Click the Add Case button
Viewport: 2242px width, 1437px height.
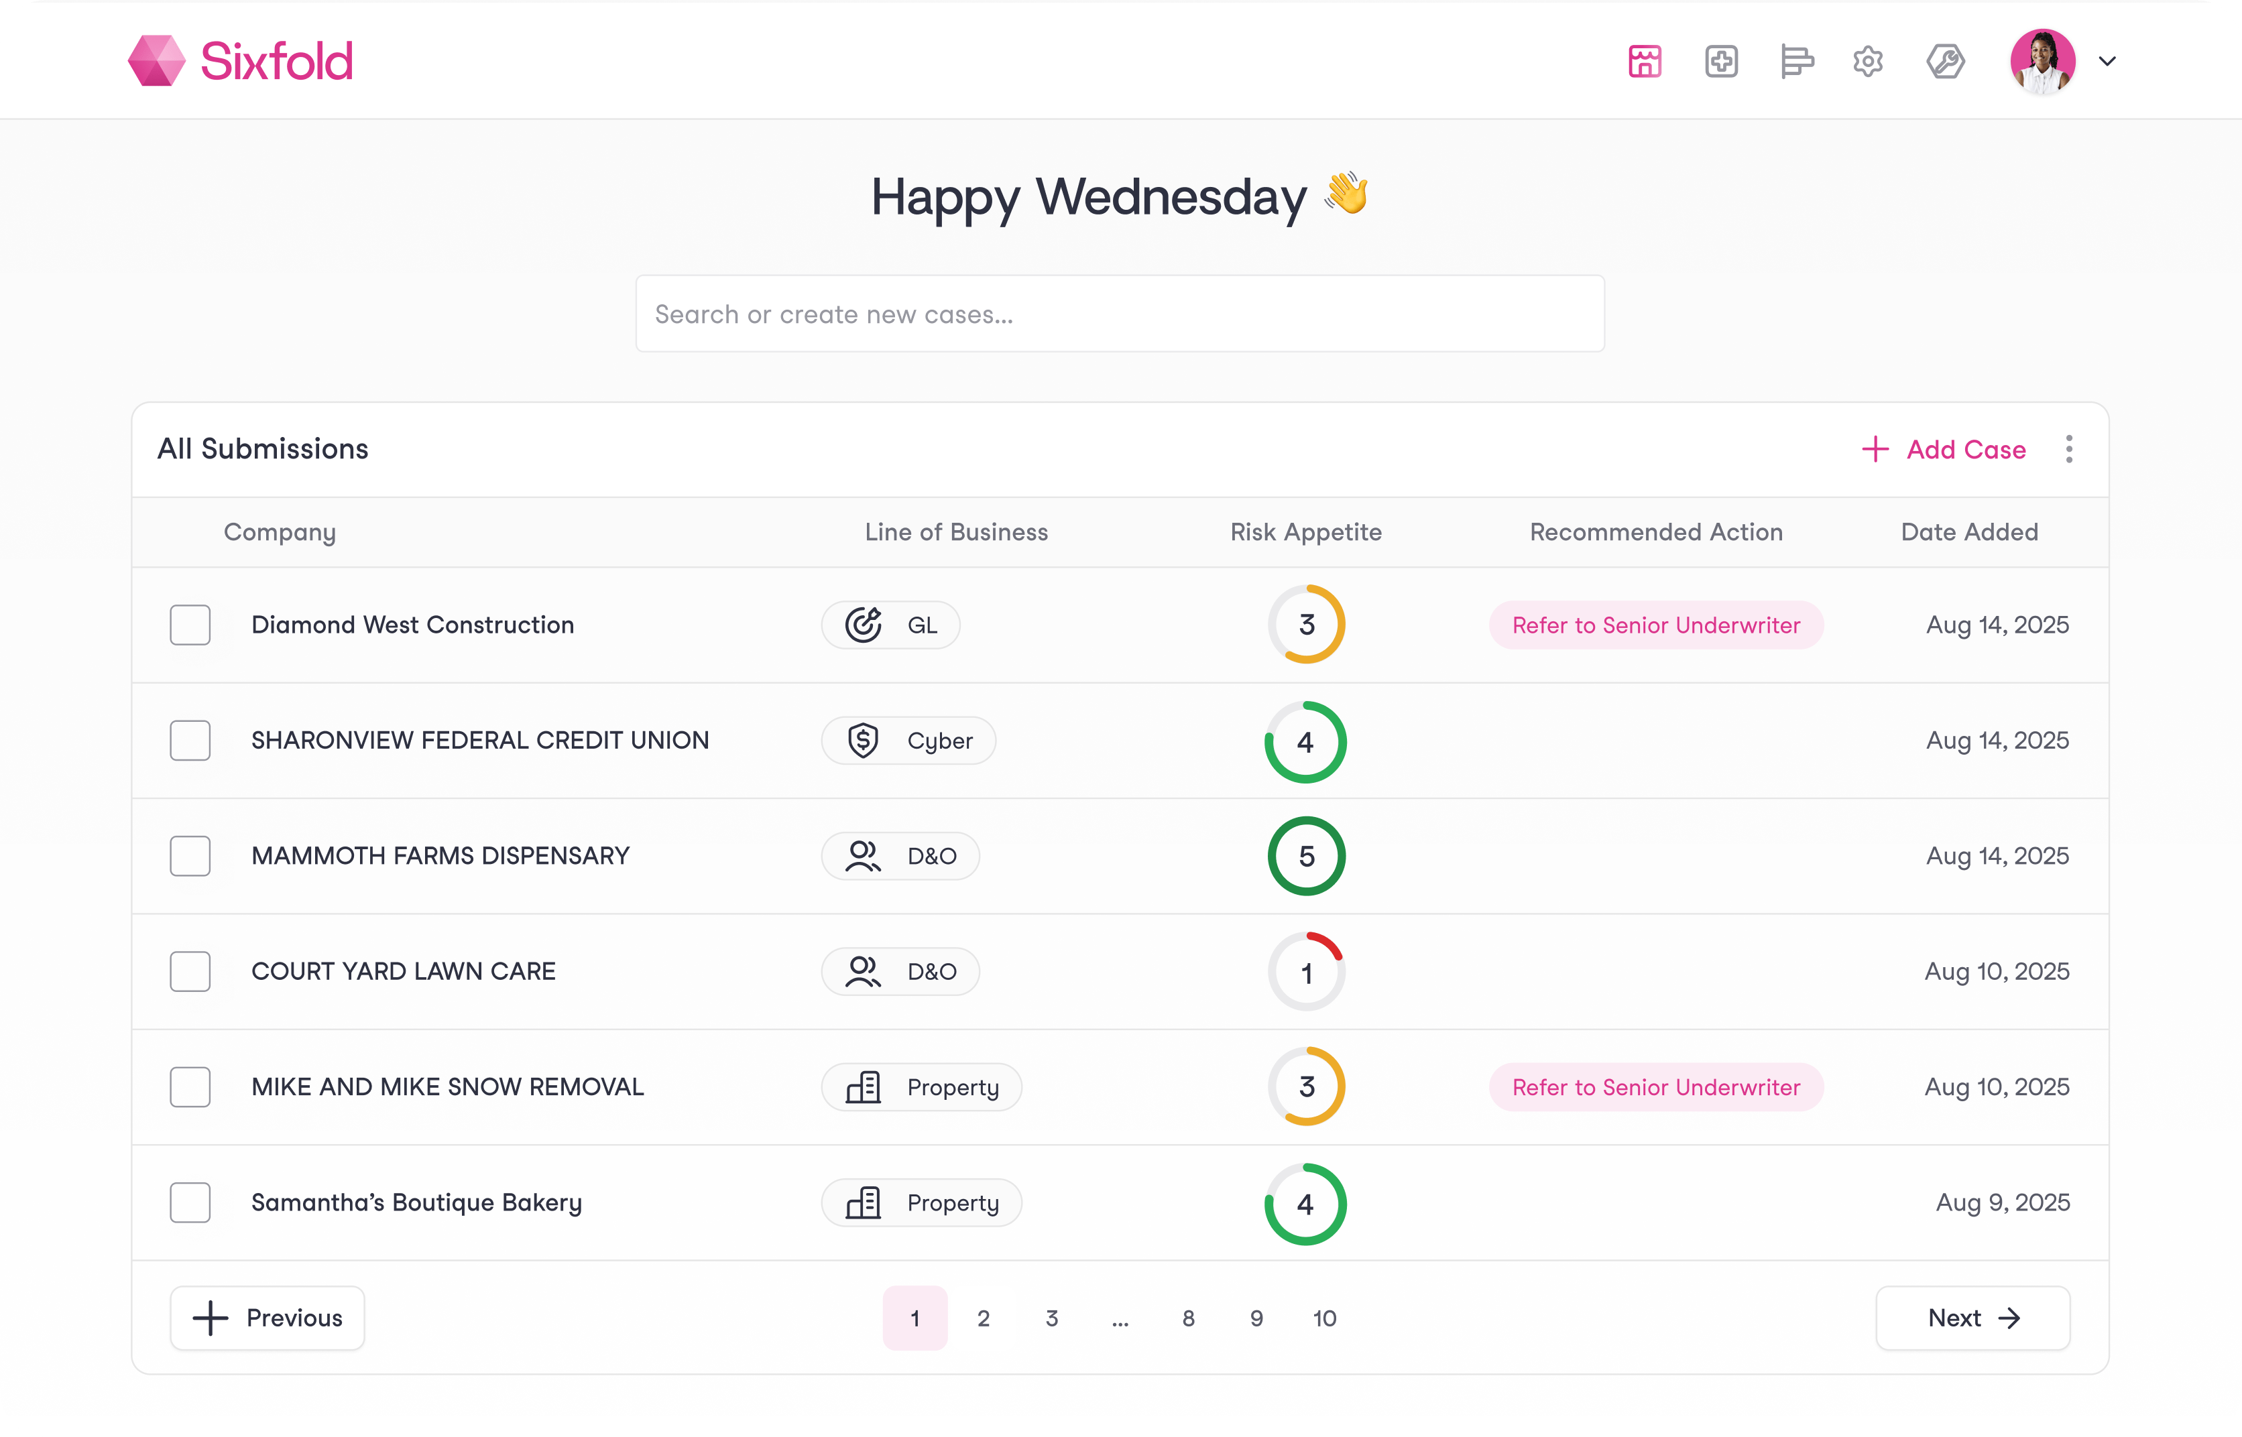pos(1944,449)
